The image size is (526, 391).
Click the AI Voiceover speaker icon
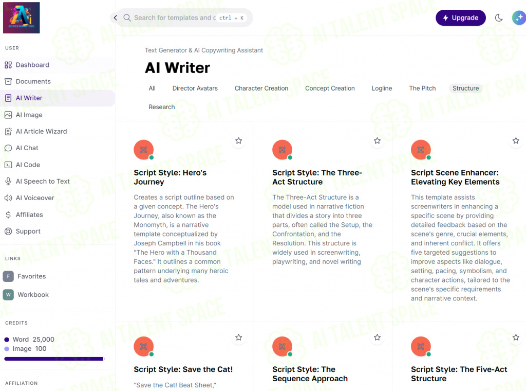[x=8, y=198]
